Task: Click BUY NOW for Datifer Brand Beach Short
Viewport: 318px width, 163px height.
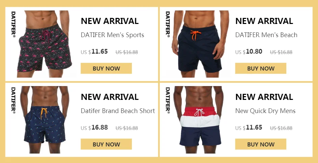Action: (106, 144)
